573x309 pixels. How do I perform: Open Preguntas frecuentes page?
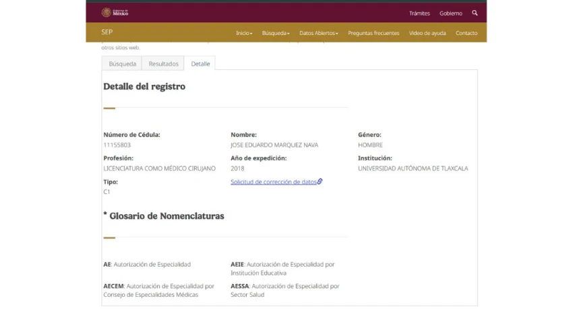tap(373, 33)
